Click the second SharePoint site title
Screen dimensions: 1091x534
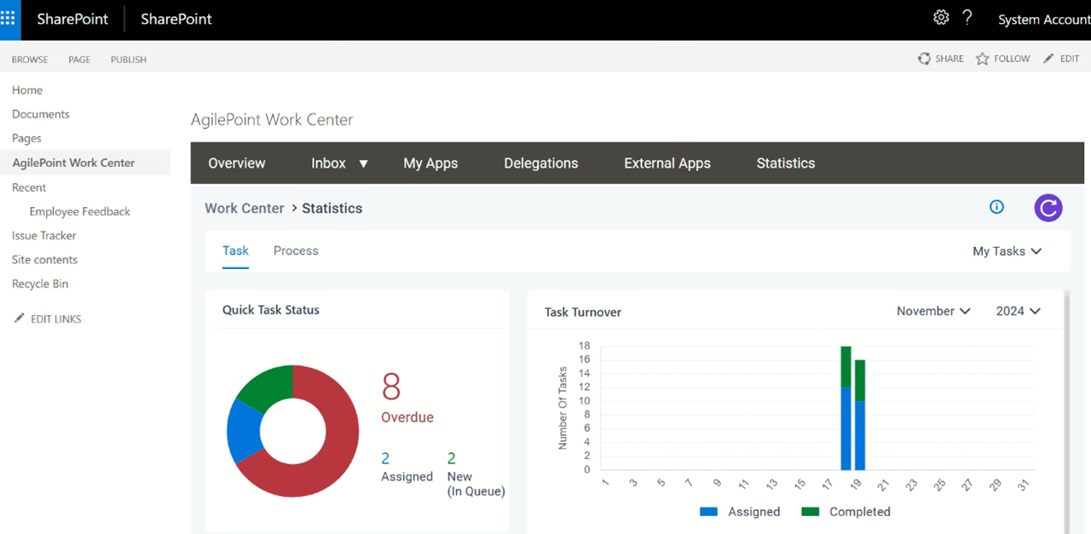(x=176, y=19)
